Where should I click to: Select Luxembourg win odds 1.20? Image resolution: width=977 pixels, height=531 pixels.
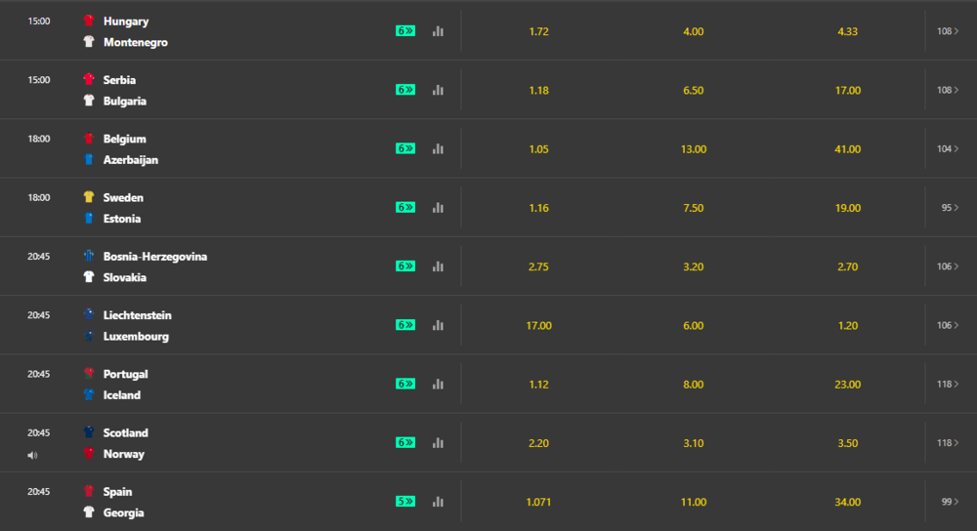tap(847, 326)
